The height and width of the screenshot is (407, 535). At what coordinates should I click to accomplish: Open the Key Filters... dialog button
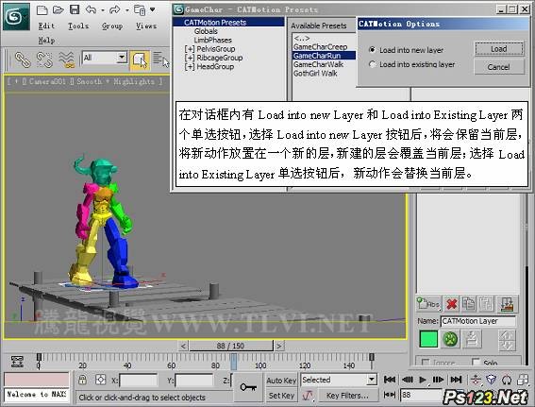click(347, 396)
